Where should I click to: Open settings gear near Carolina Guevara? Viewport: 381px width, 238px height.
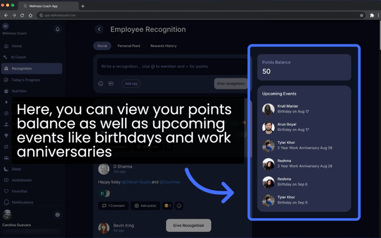(57, 215)
